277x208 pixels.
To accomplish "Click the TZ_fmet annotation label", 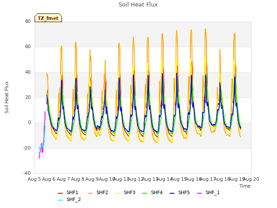I will pyautogui.click(x=48, y=18).
